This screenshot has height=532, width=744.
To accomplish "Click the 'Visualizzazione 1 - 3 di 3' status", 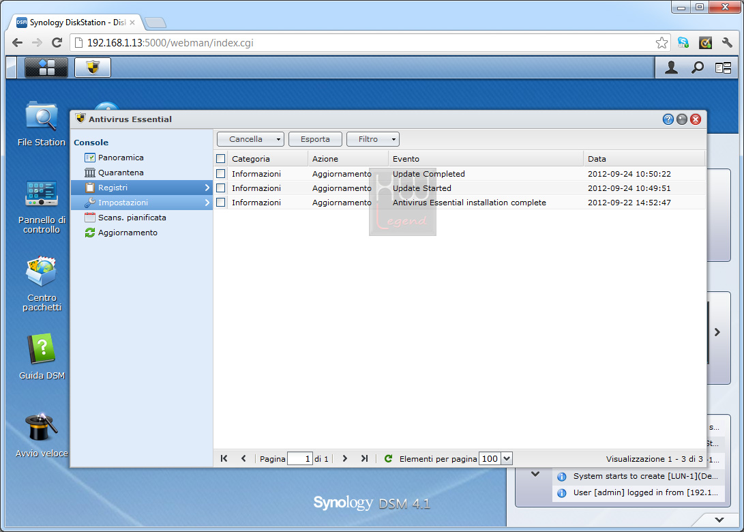I will point(654,459).
